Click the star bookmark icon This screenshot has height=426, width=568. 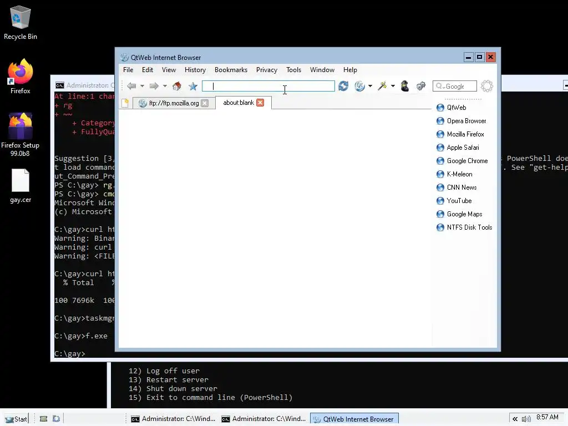(x=193, y=86)
